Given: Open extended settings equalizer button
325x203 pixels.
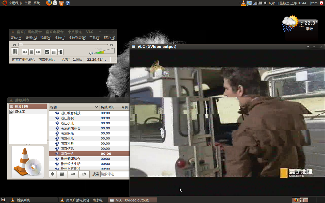Looking at the screenshot, I should [x=60, y=52].
